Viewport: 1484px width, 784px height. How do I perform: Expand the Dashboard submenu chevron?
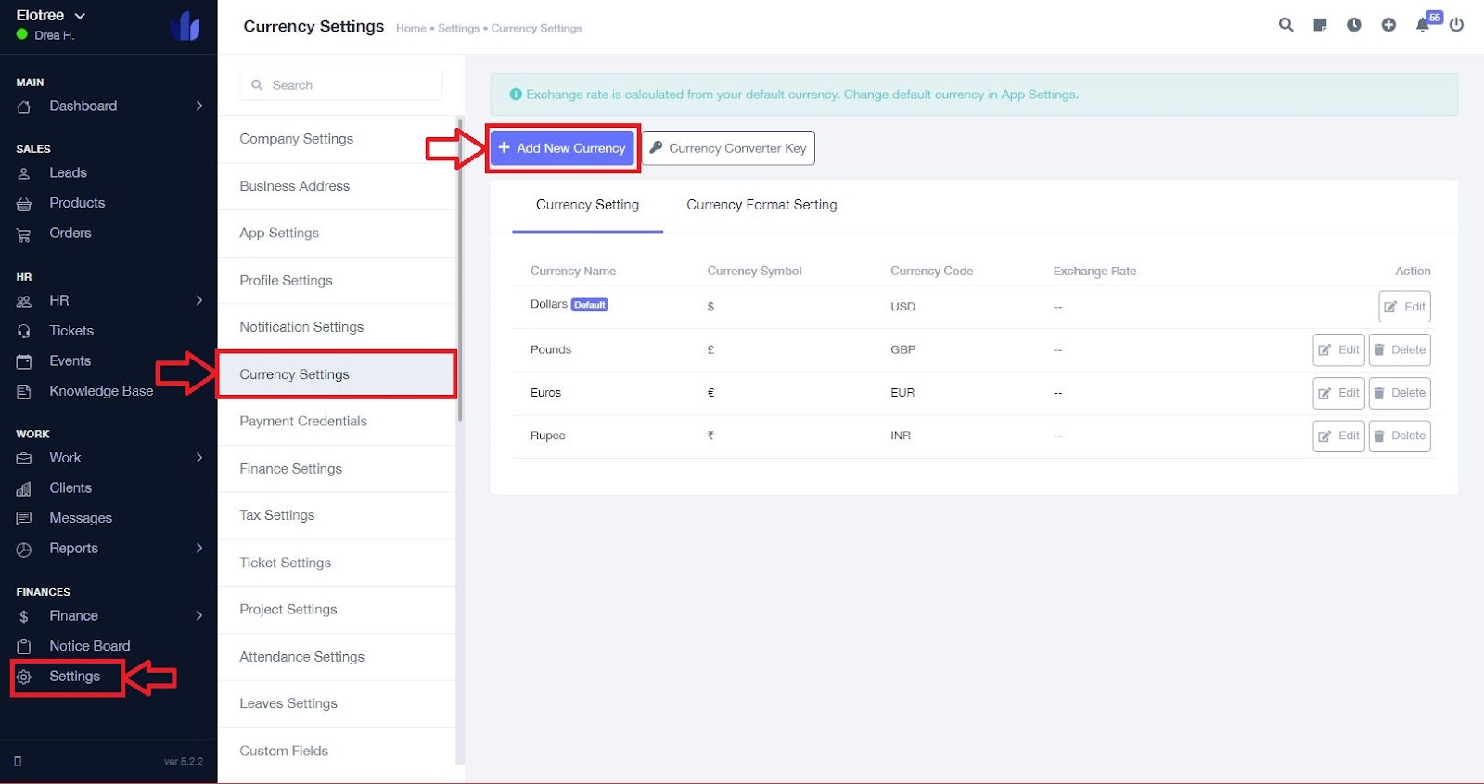199,106
